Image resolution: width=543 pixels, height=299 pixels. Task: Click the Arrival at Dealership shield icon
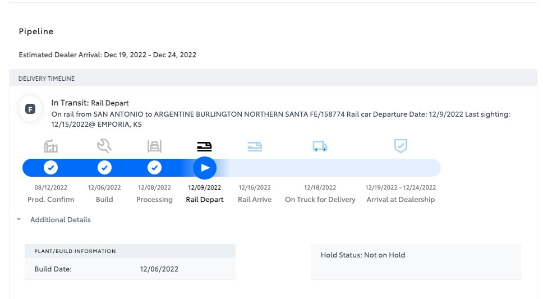[401, 146]
